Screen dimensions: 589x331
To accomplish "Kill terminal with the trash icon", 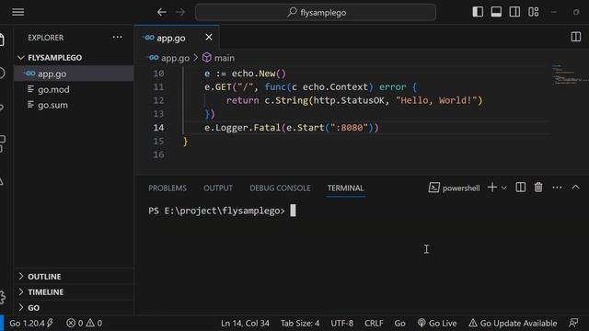I will (x=538, y=187).
